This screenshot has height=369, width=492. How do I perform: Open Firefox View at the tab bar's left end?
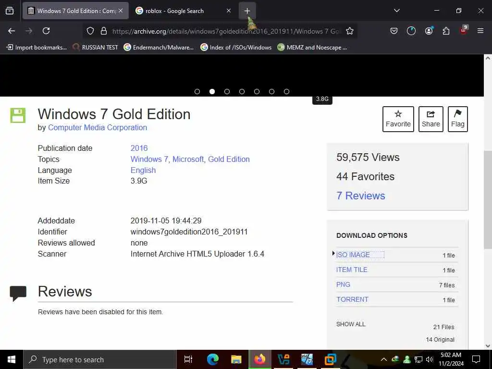point(10,11)
